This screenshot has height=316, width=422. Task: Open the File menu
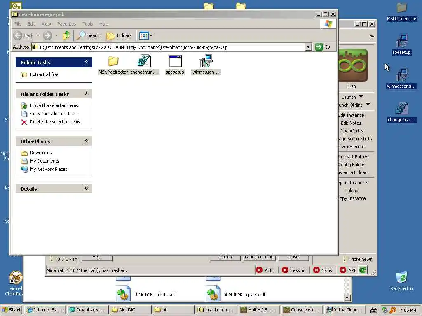tap(18, 24)
